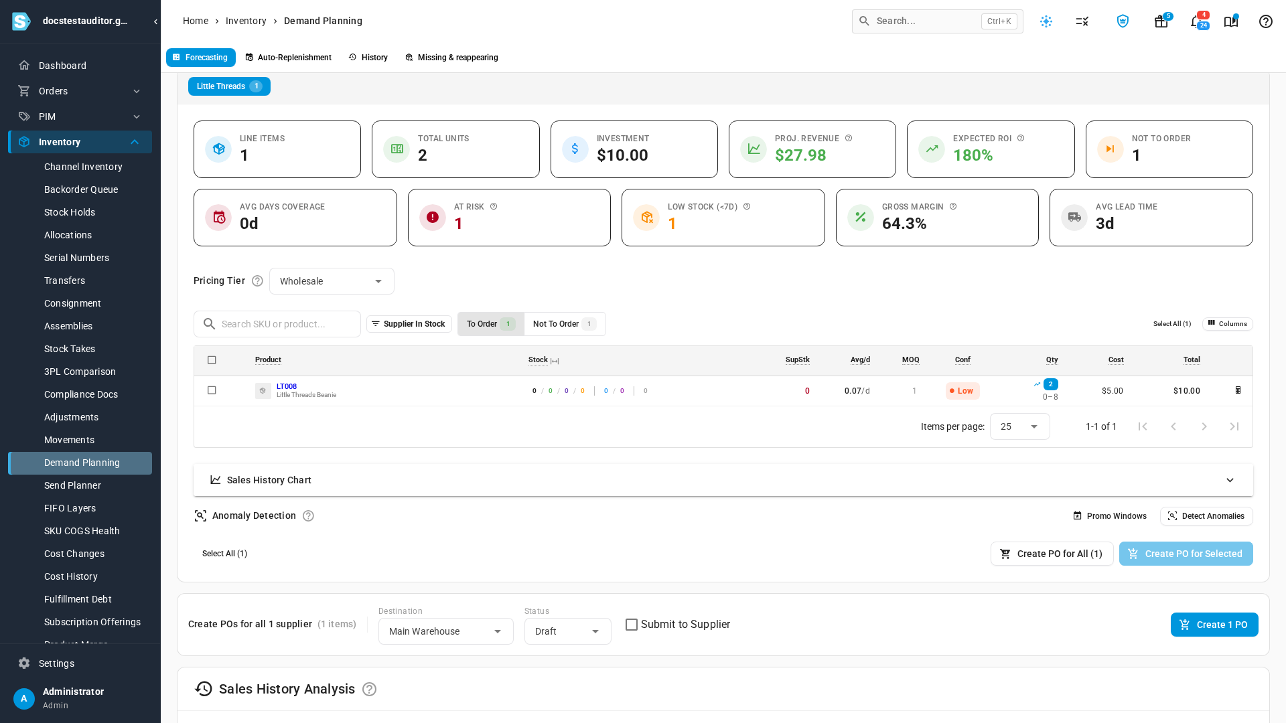Image resolution: width=1286 pixels, height=723 pixels.
Task: Toggle the Supplier In Stock filter
Action: (409, 324)
